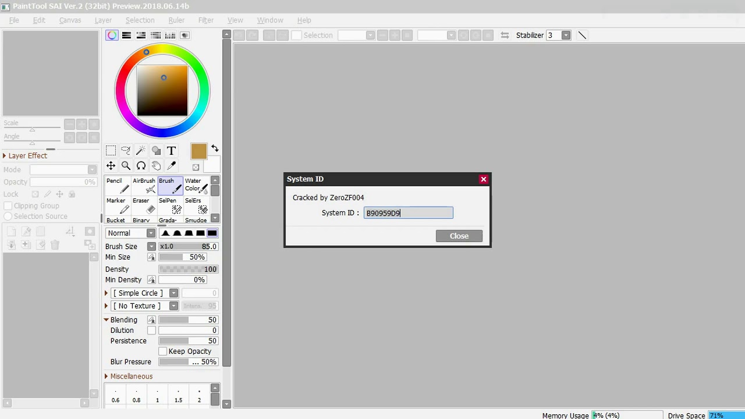Select the Shape tool
This screenshot has width=745, height=419.
point(156,151)
